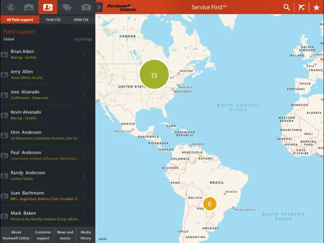Click contact card icon beside Randy Anderson
Viewport: 324px width, 243px height.
pyautogui.click(x=4, y=176)
